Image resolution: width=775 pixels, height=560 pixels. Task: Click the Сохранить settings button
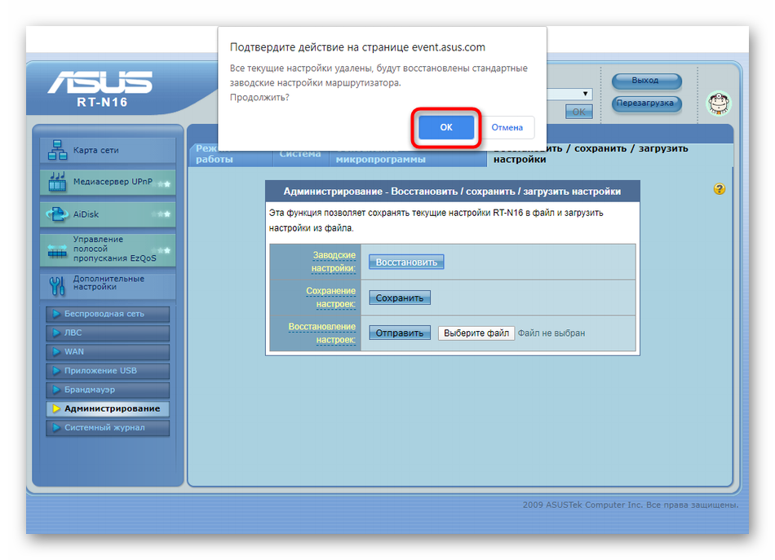pyautogui.click(x=400, y=298)
